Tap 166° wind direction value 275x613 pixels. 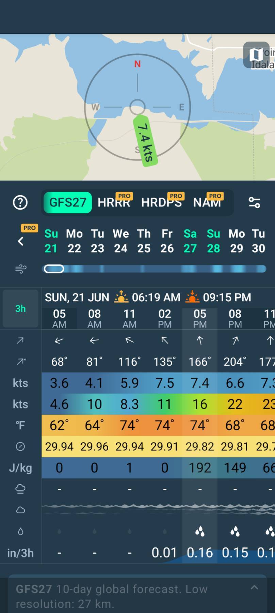click(200, 361)
